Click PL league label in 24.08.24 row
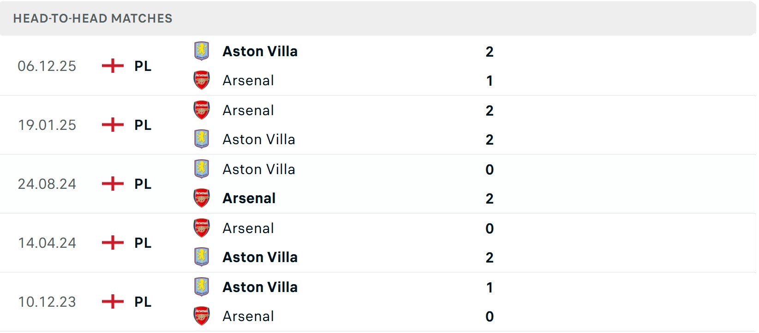759x333 pixels. [143, 184]
